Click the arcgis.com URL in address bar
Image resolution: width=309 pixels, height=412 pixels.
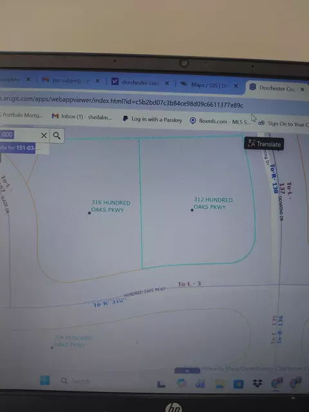(122, 102)
